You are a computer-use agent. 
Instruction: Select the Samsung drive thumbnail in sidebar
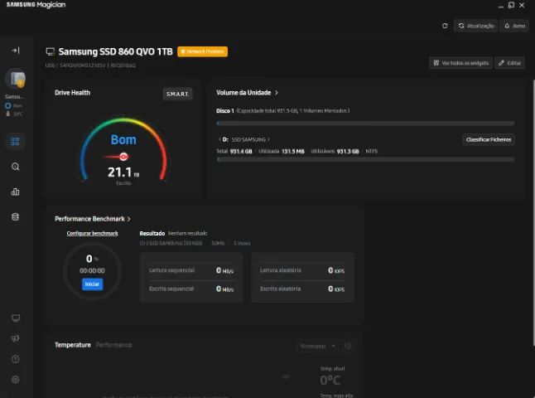tap(16, 79)
